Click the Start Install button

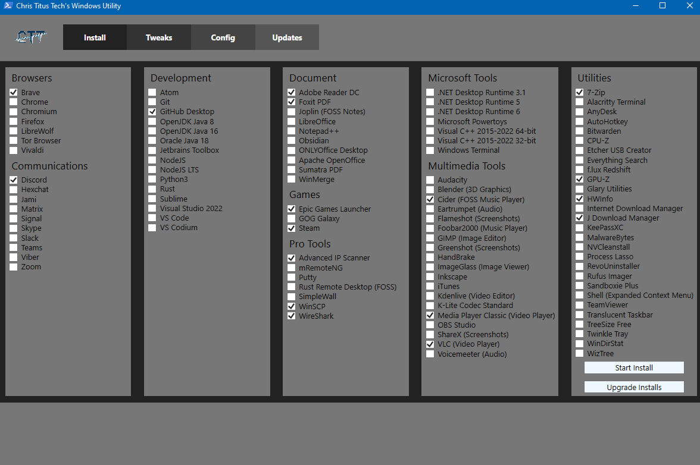click(x=634, y=368)
